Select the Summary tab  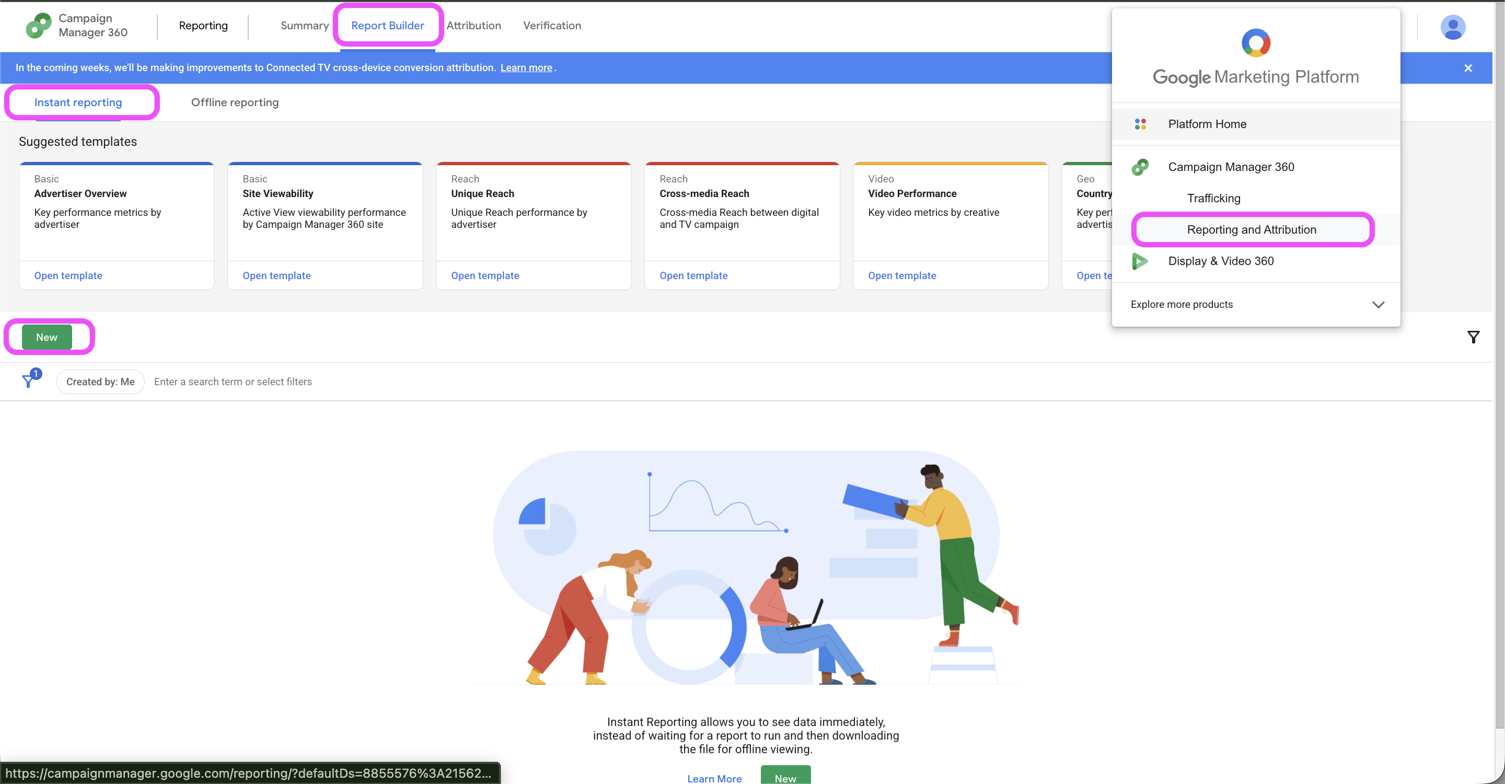304,26
